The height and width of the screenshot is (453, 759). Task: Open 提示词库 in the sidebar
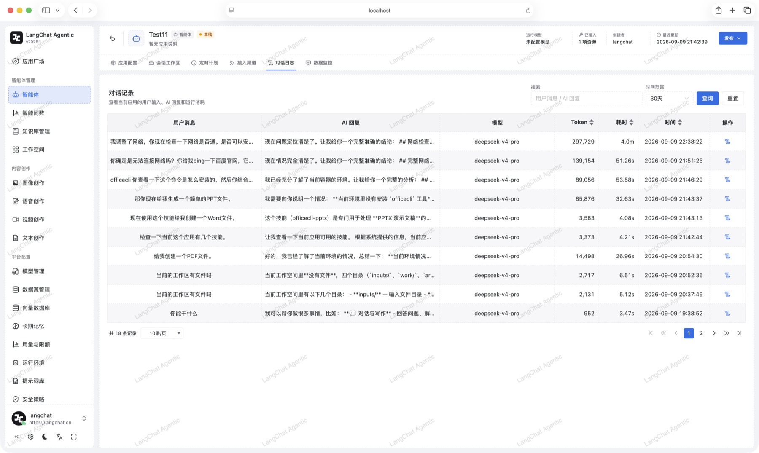(x=49, y=381)
